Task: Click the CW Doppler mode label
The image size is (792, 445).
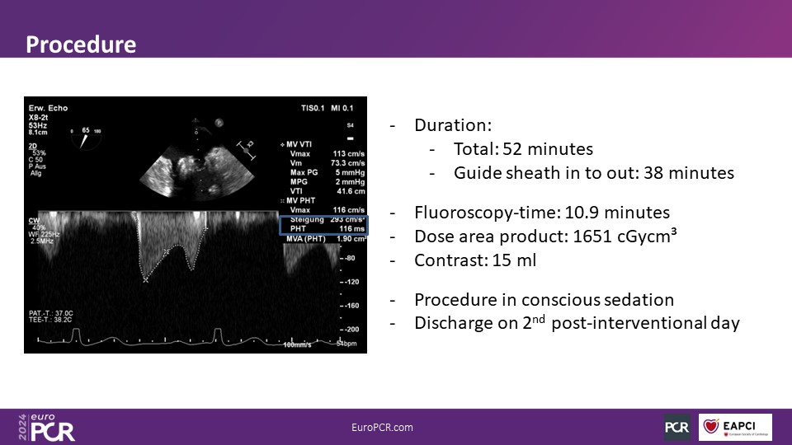Action: point(35,220)
